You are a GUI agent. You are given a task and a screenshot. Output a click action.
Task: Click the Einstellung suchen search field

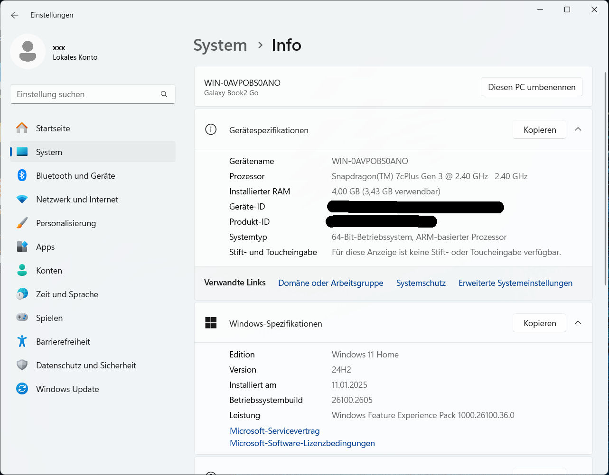tap(85, 94)
